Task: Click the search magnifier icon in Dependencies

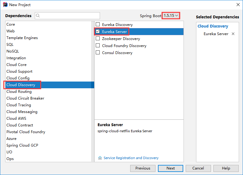Action: pos(38,16)
